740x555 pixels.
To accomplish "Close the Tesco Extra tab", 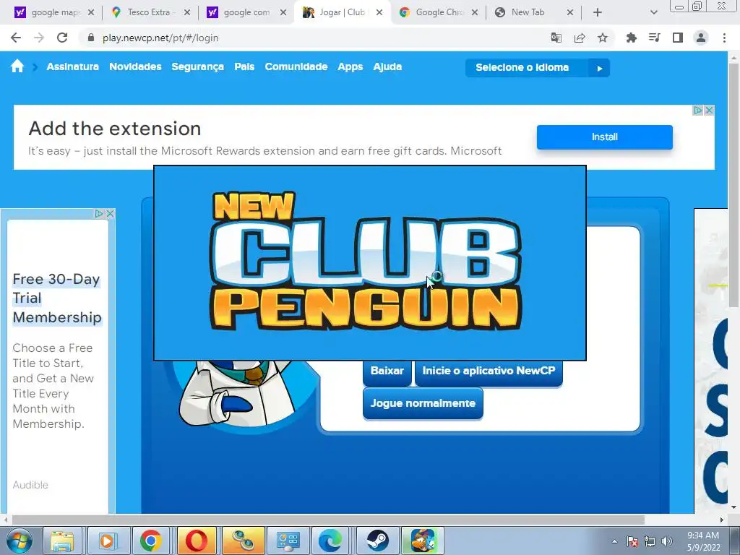I will pos(187,13).
